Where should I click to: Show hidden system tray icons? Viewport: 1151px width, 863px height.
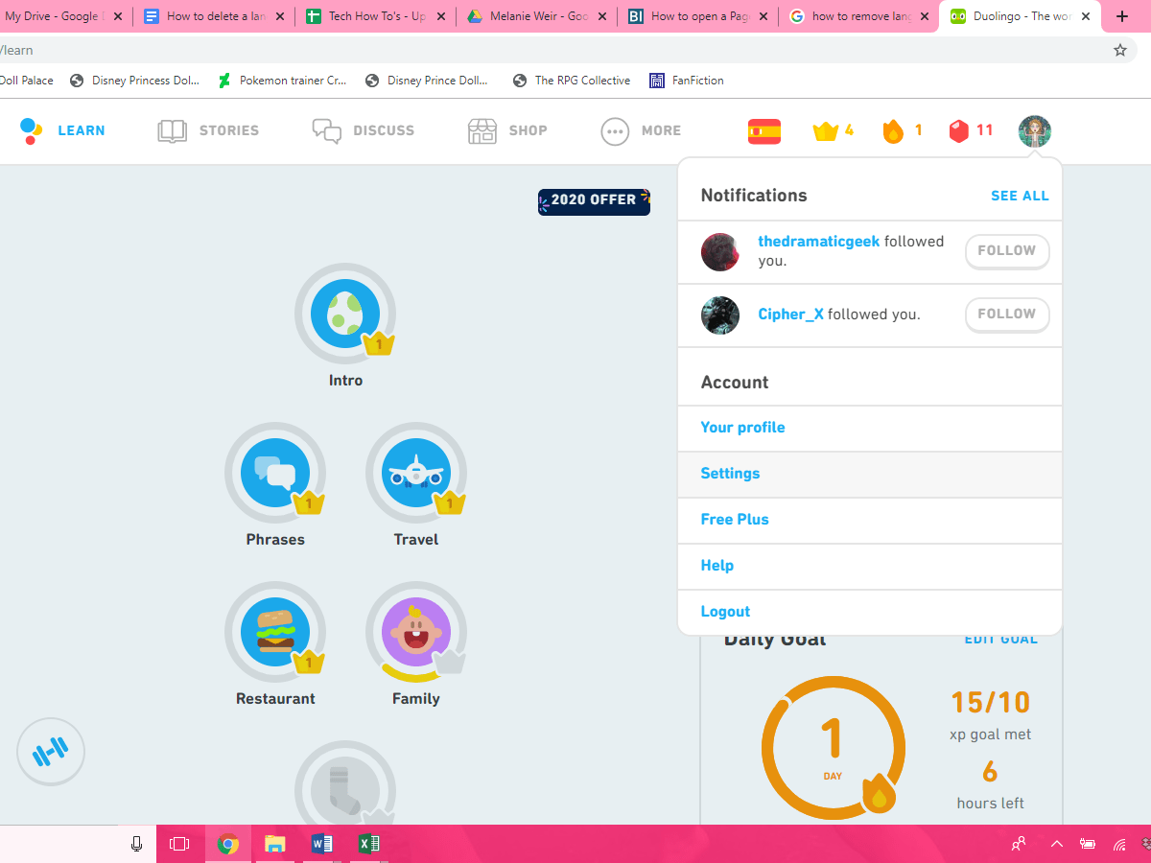click(1057, 844)
